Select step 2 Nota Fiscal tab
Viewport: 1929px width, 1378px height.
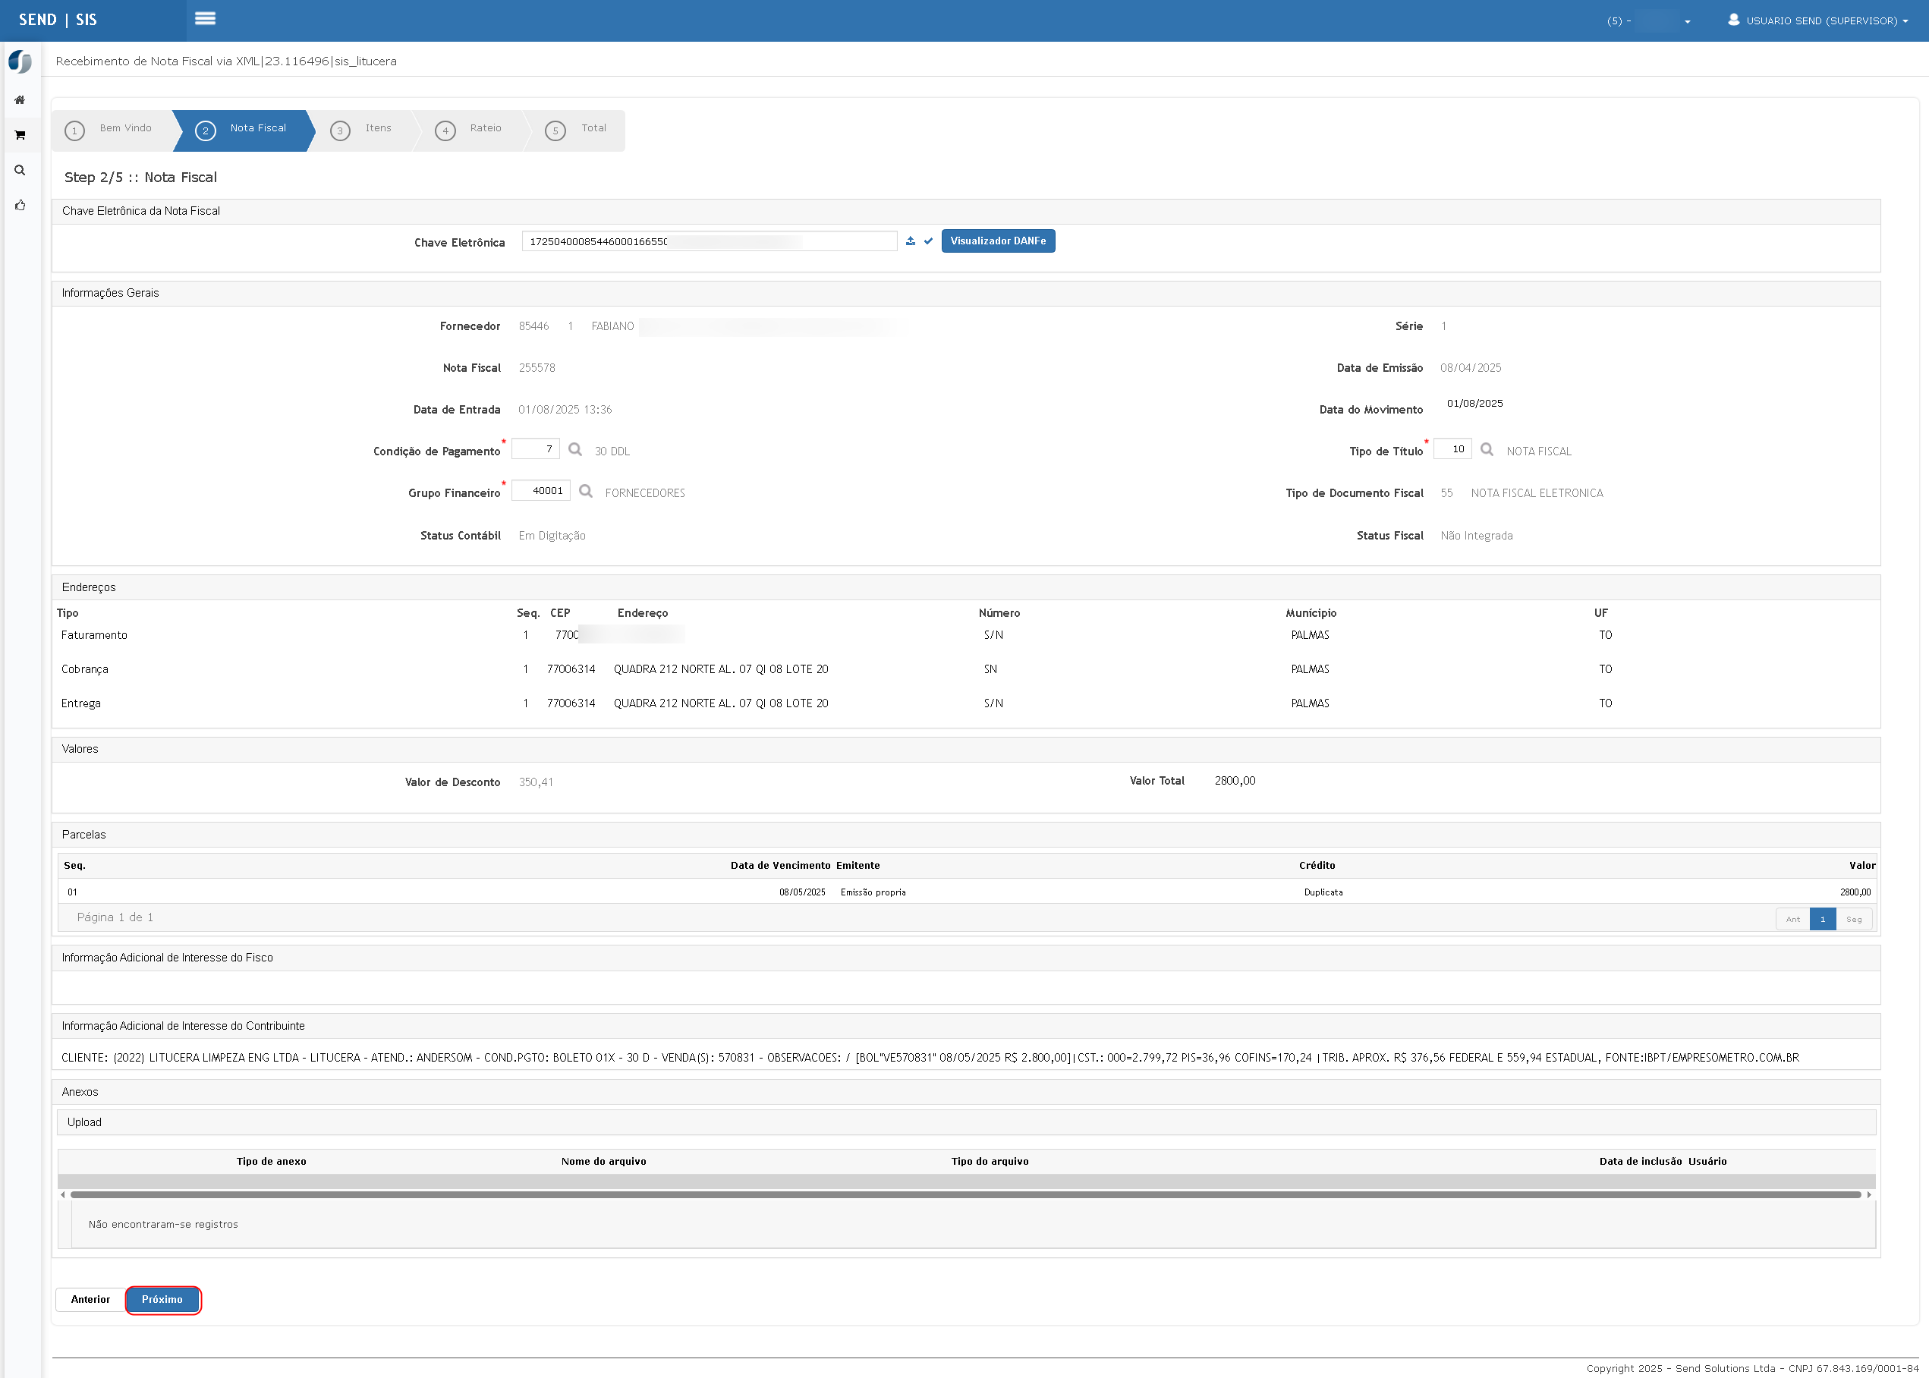(x=243, y=130)
